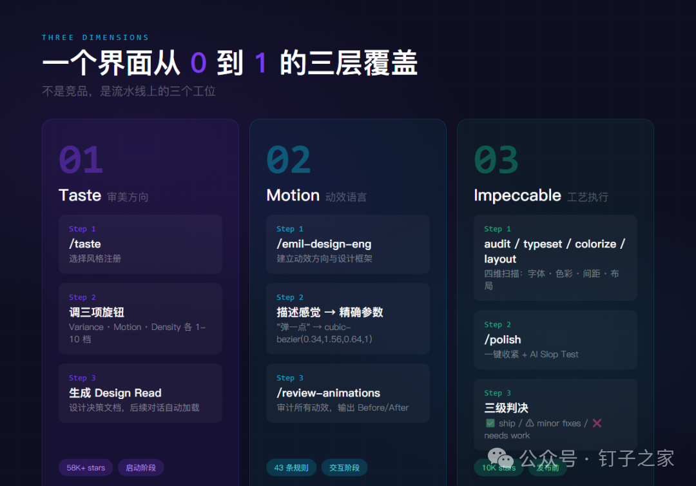Click the '工艺执行' subtitle

[x=588, y=197]
